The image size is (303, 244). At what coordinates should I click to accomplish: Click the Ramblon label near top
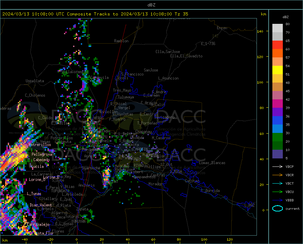[121, 41]
